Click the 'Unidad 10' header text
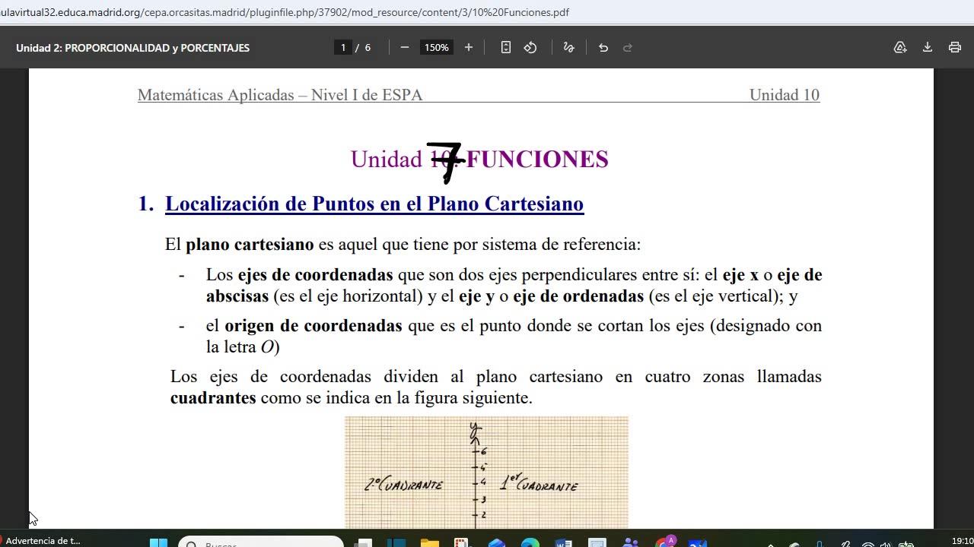 [x=785, y=95]
